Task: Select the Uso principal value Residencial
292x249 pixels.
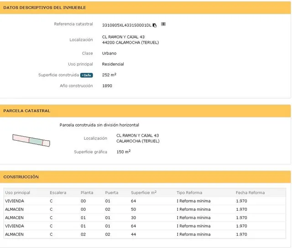Action: (113, 64)
